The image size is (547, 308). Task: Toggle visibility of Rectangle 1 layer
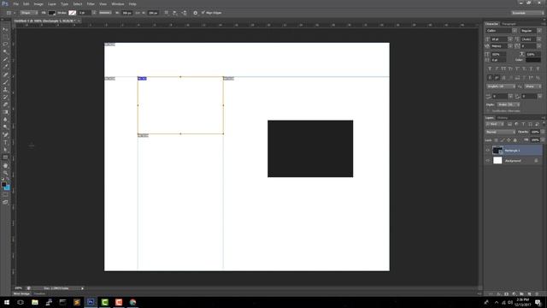click(488, 151)
